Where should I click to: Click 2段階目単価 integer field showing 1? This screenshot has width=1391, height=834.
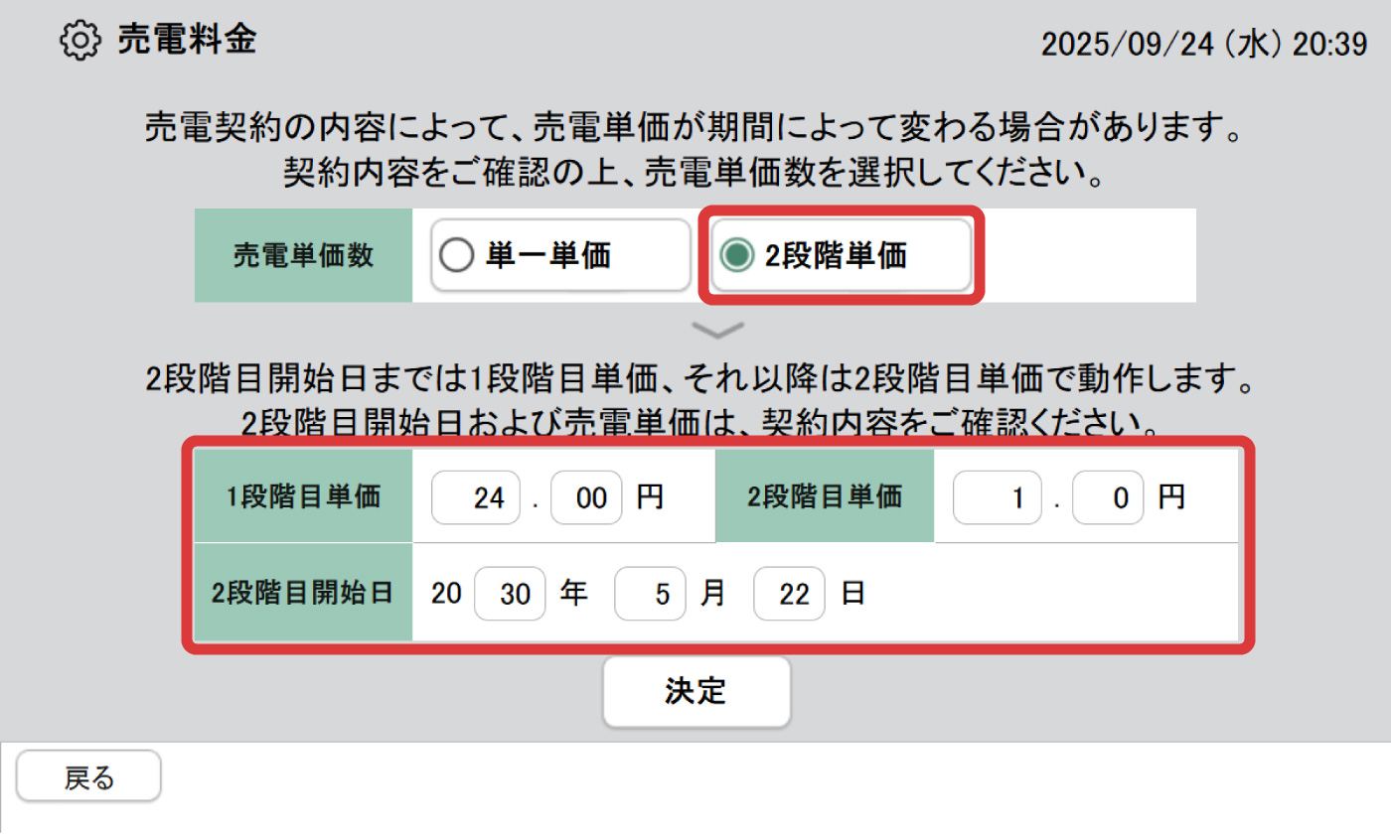[x=999, y=497]
